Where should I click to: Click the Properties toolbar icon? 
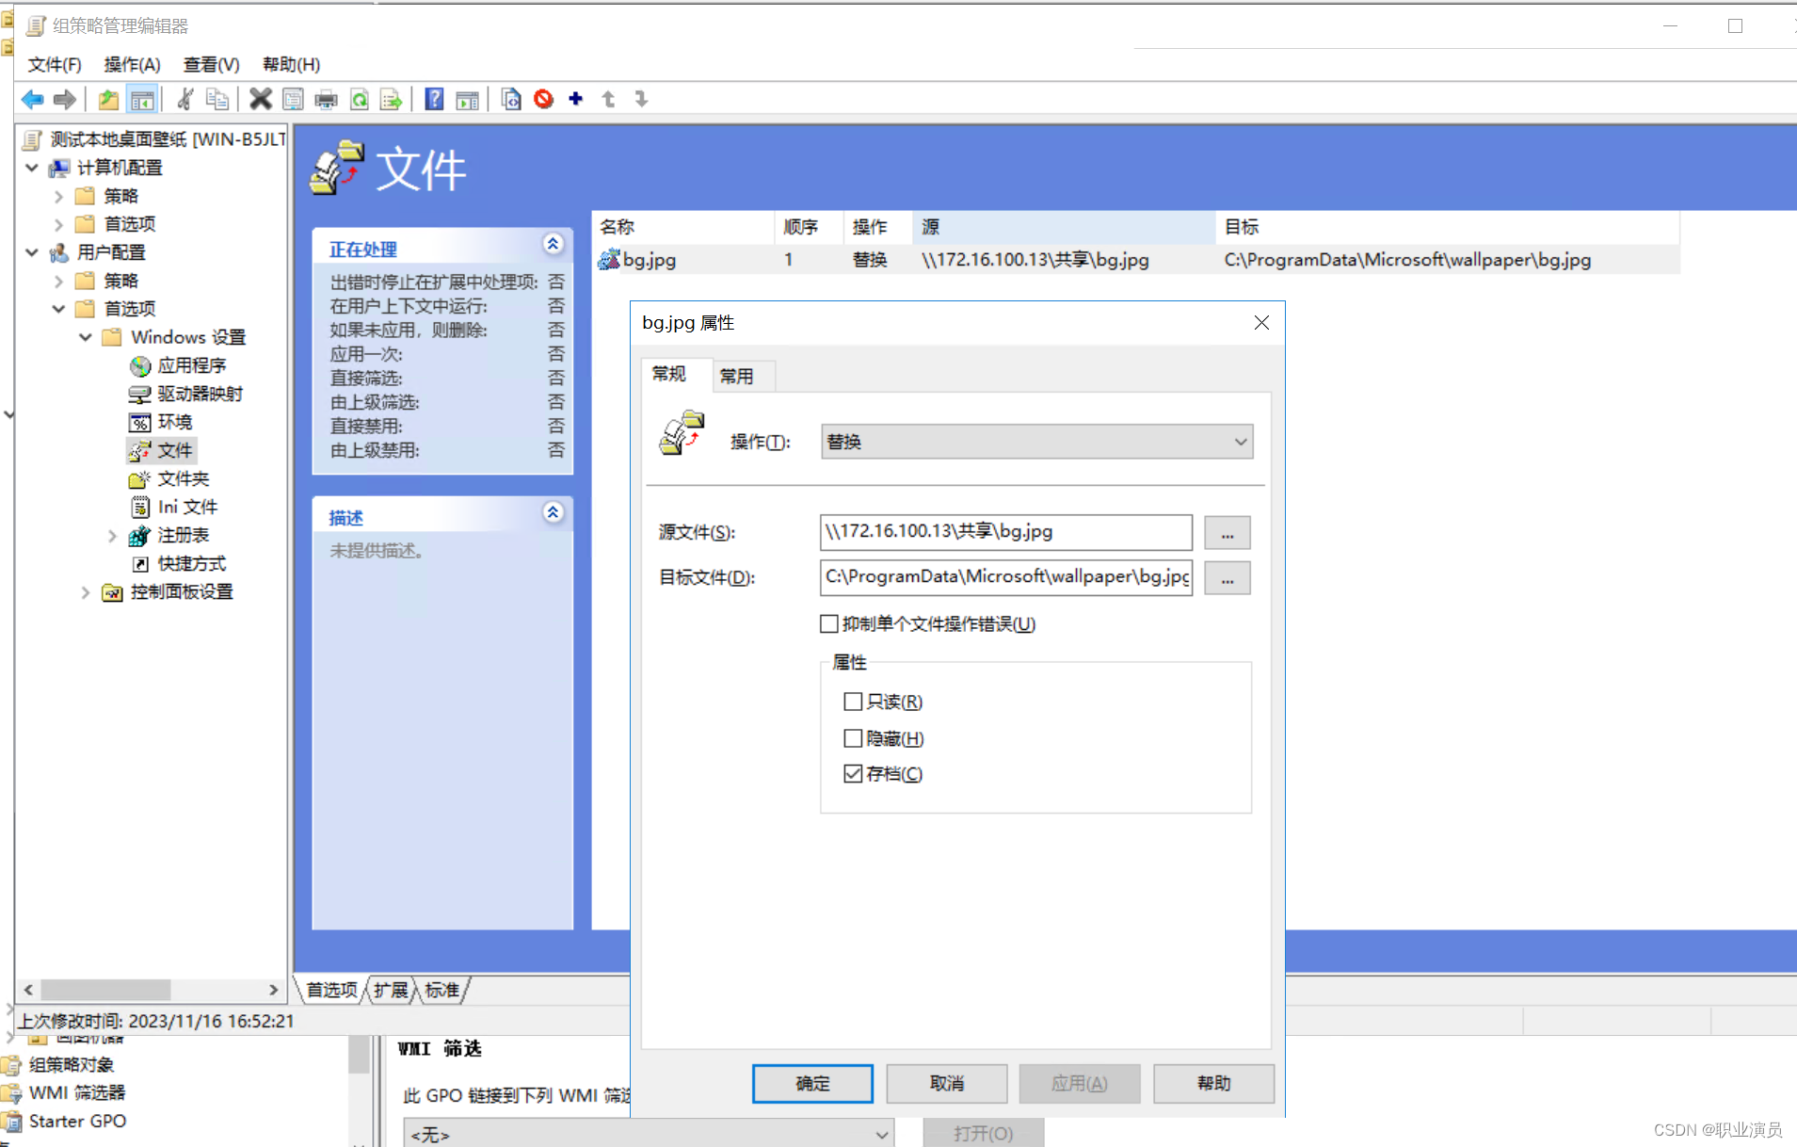294,99
